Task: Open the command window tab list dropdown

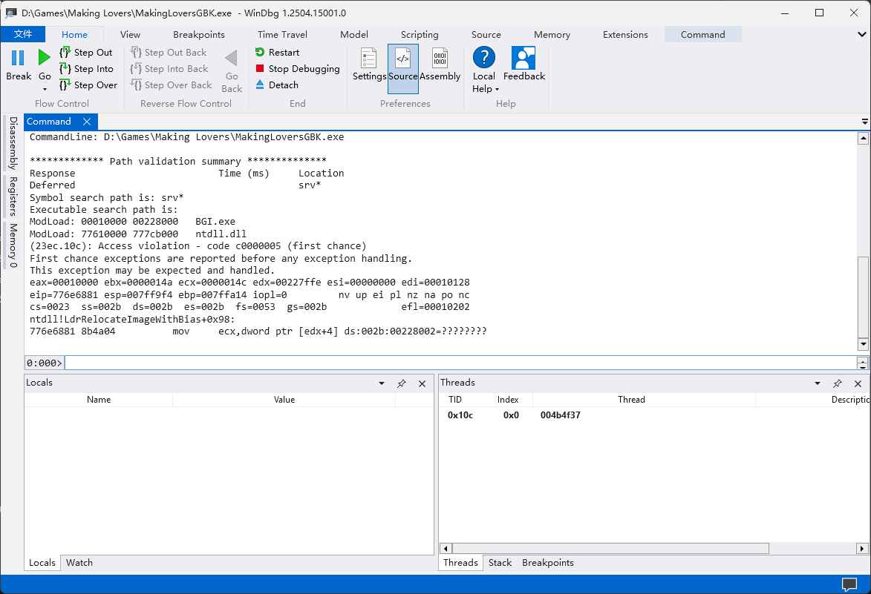Action: coord(864,122)
